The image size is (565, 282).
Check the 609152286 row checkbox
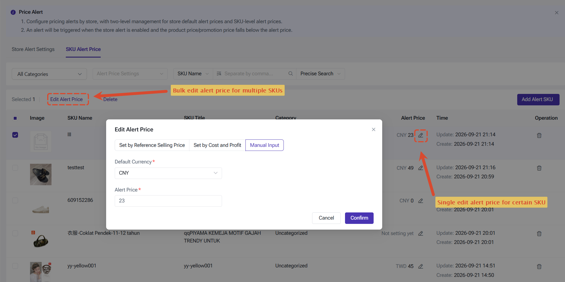pyautogui.click(x=15, y=200)
